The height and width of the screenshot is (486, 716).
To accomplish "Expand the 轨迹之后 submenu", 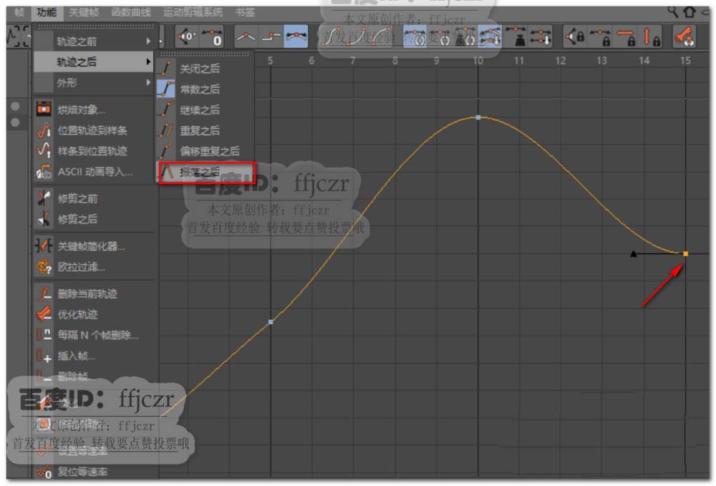I will click(94, 62).
